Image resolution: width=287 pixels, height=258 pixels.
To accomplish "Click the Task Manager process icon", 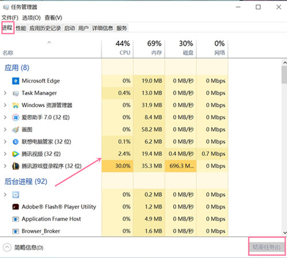I will [x=15, y=93].
